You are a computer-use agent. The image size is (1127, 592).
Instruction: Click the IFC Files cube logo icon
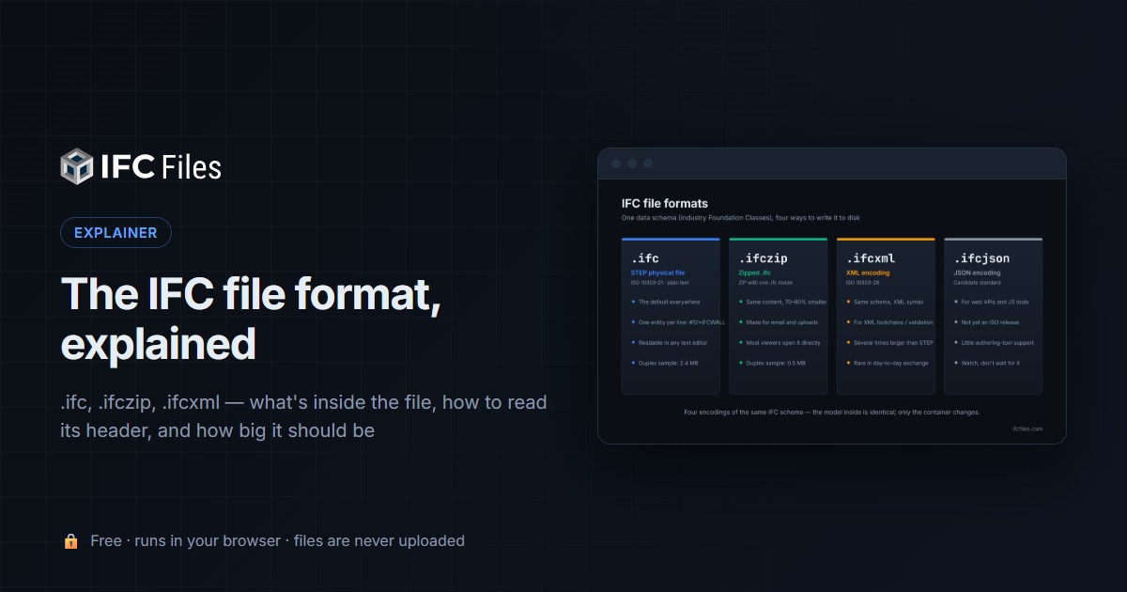point(77,166)
